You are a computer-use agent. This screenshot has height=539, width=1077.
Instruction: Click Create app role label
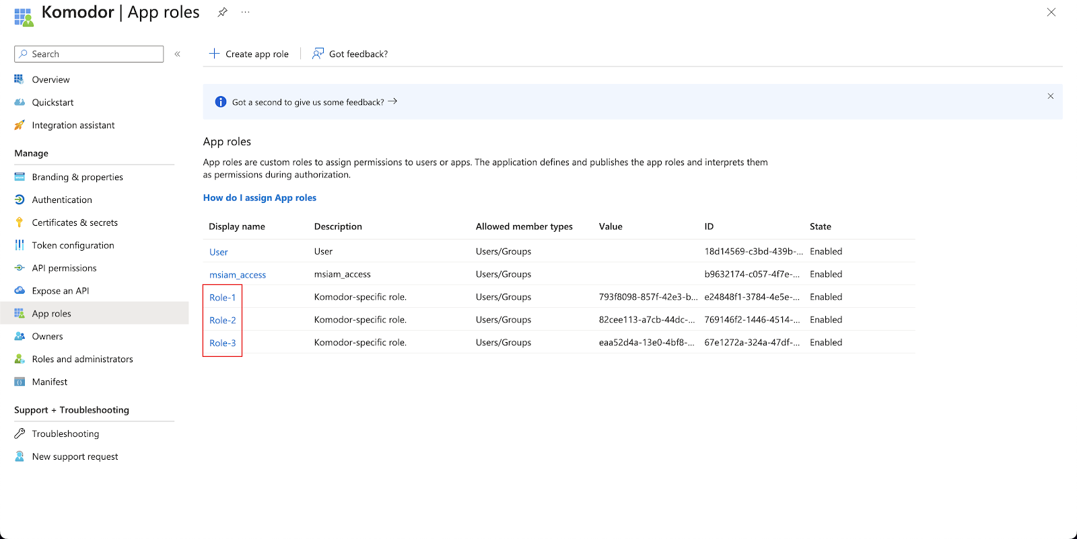point(257,54)
